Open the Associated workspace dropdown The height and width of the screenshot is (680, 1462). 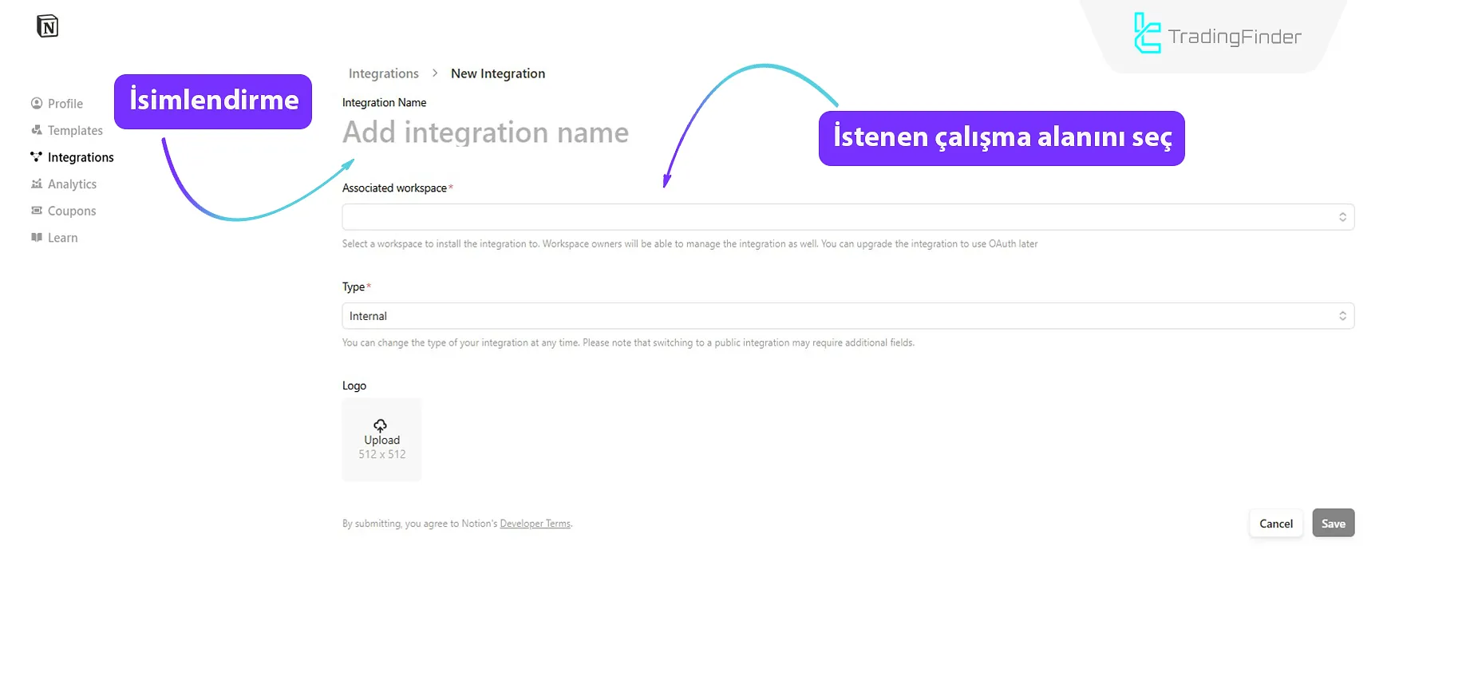tap(848, 217)
